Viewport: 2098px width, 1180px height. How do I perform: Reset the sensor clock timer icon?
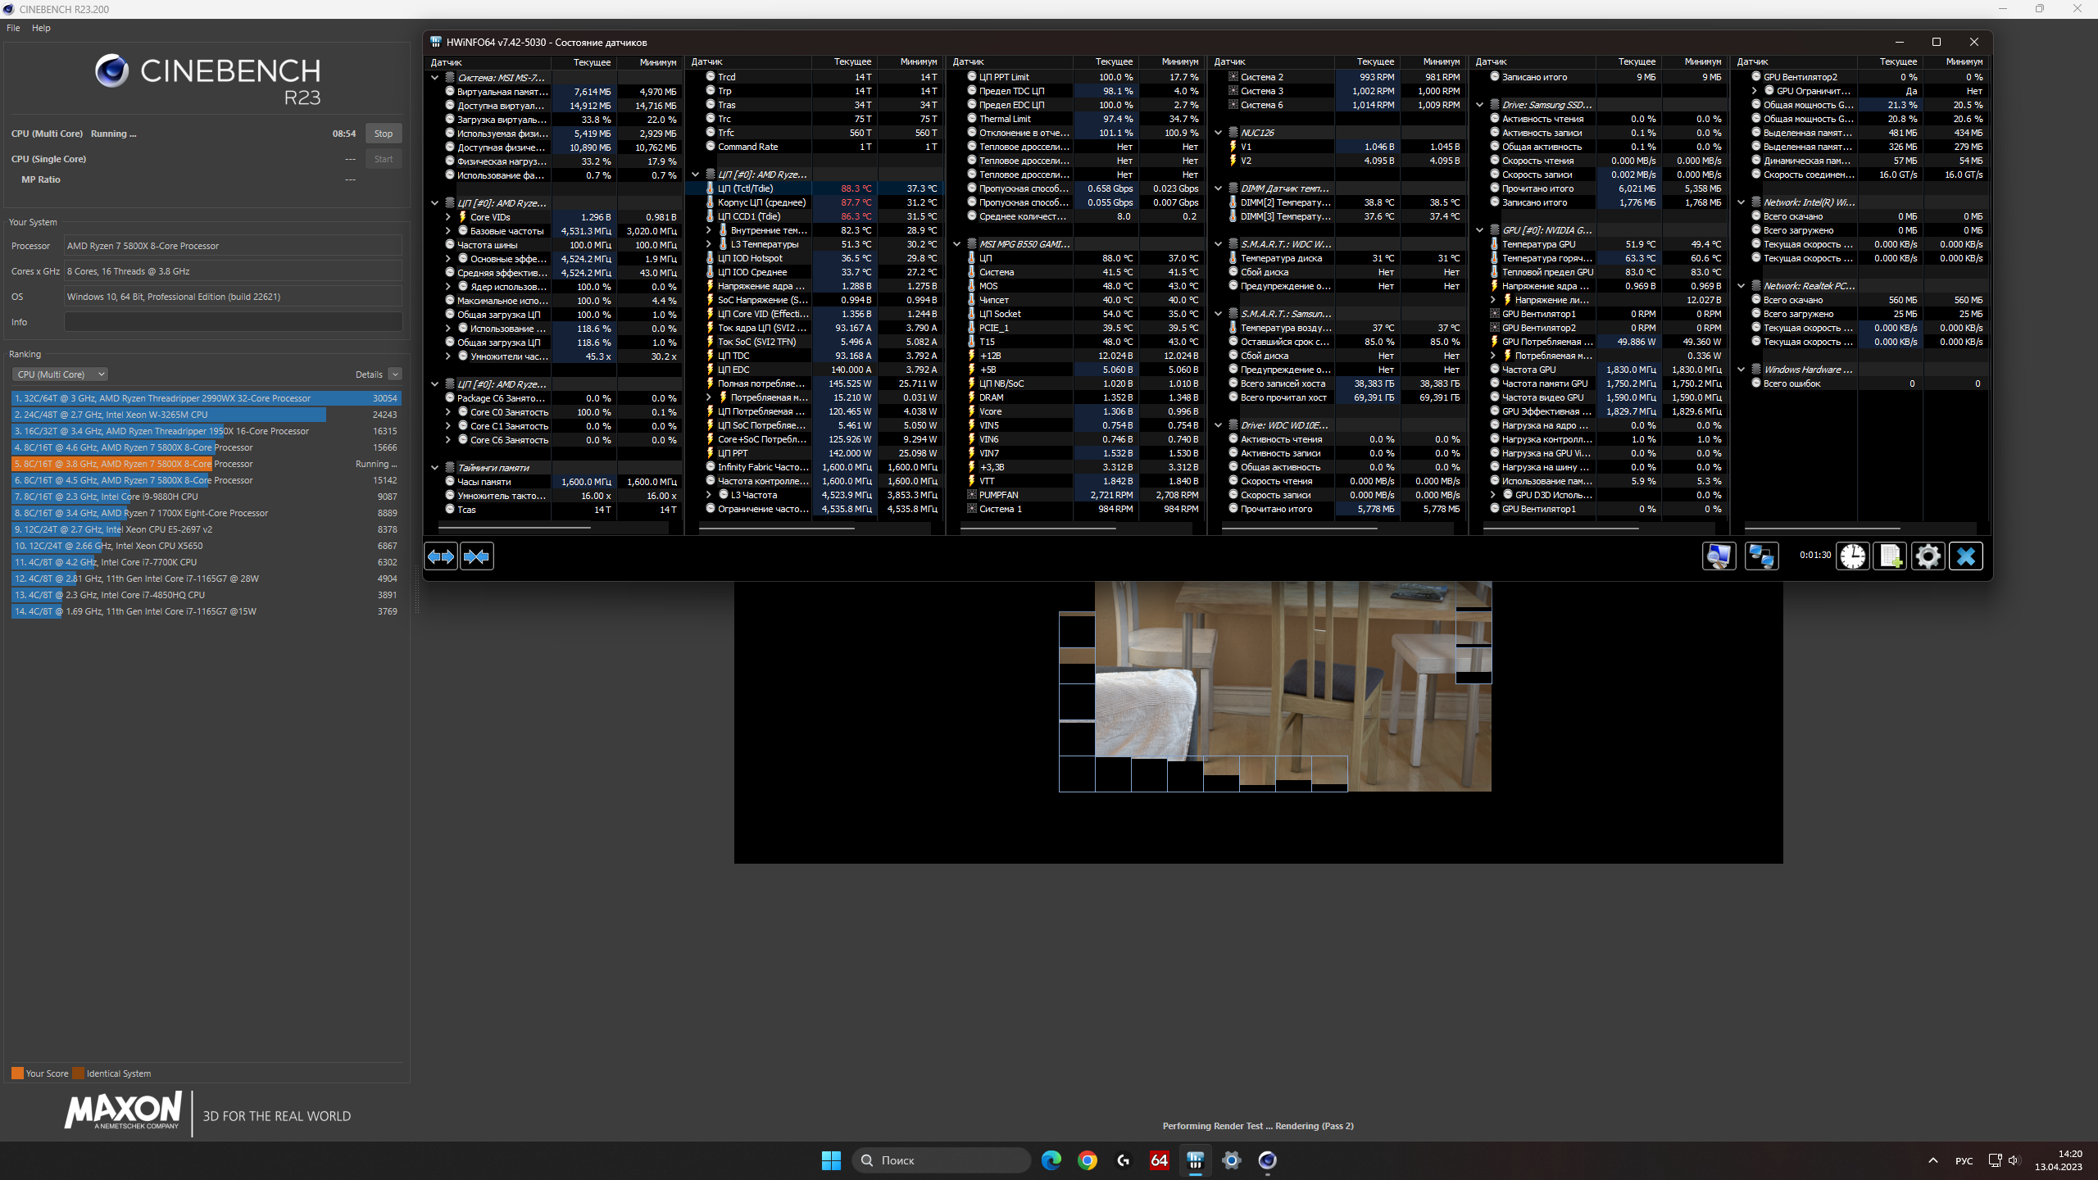point(1852,556)
